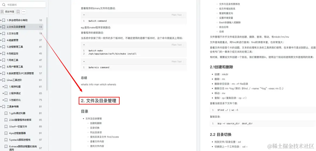The height and width of the screenshot is (151, 316).
Task: Open the three-dot more options button
Action: (24, 12)
